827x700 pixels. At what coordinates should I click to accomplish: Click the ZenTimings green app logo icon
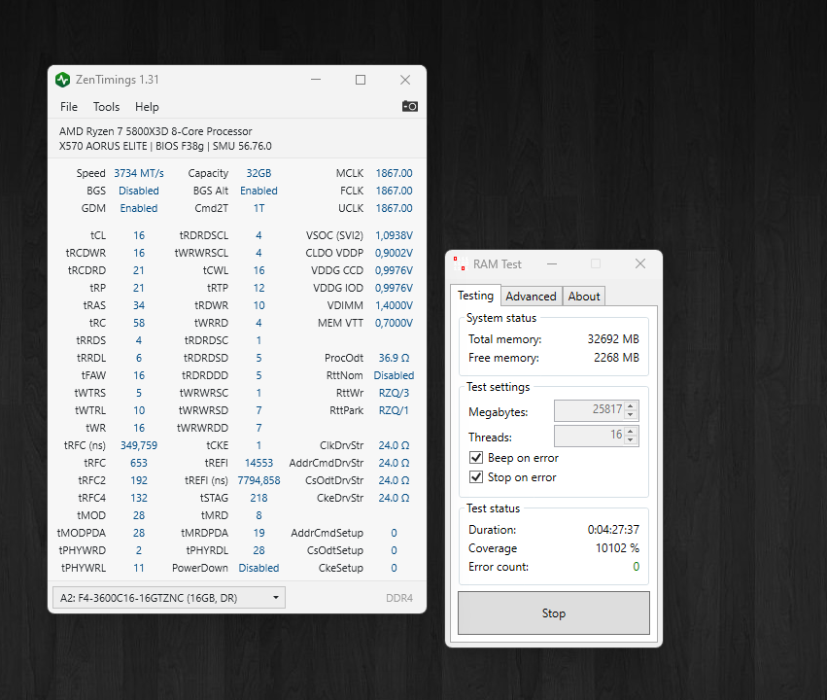[x=63, y=80]
